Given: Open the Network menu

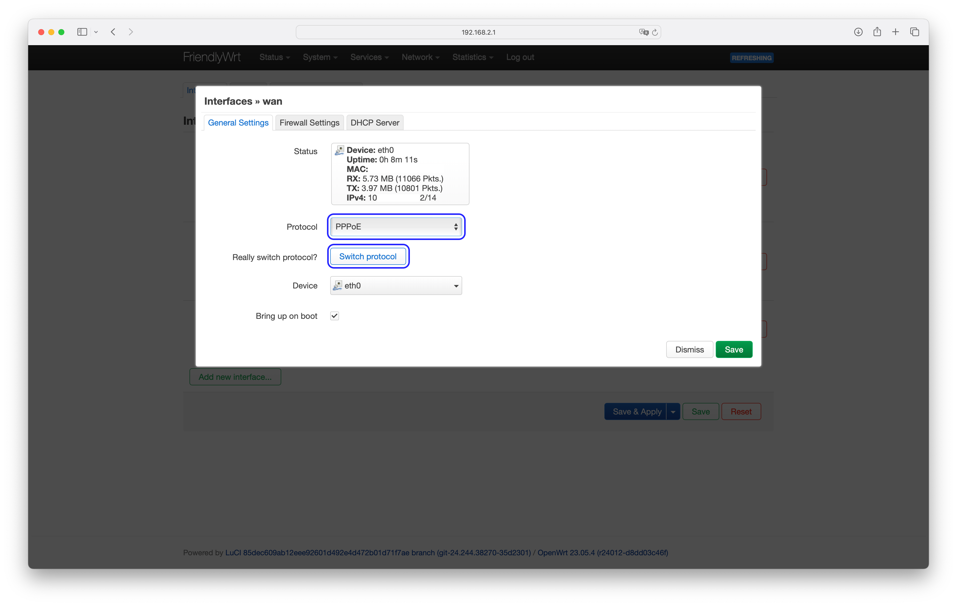Looking at the screenshot, I should pos(420,57).
